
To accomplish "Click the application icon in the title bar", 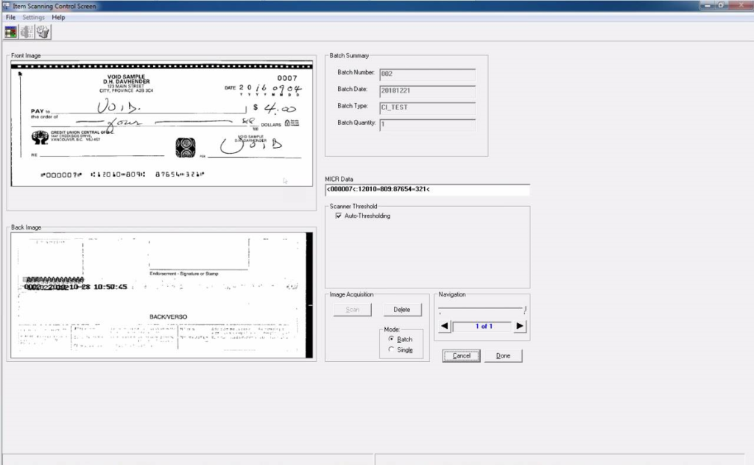I will point(6,6).
